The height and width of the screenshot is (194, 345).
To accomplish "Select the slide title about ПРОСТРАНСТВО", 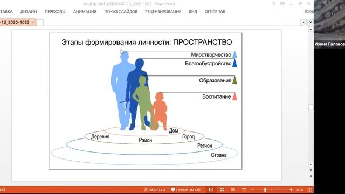I will [x=147, y=42].
